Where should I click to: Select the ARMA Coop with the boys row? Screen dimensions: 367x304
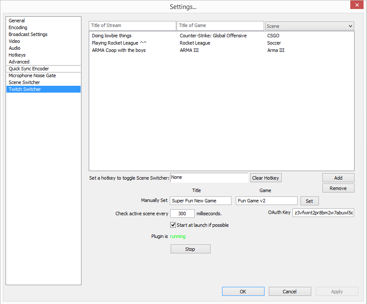point(119,50)
